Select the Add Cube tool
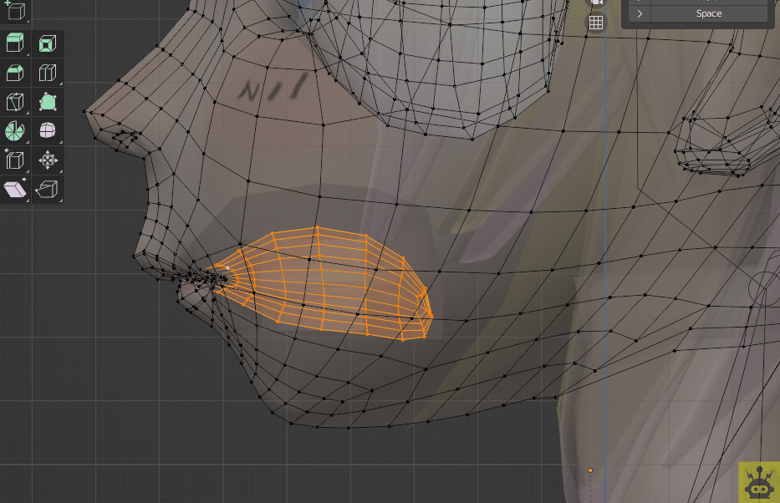Screen dimensions: 780x503 15,11
